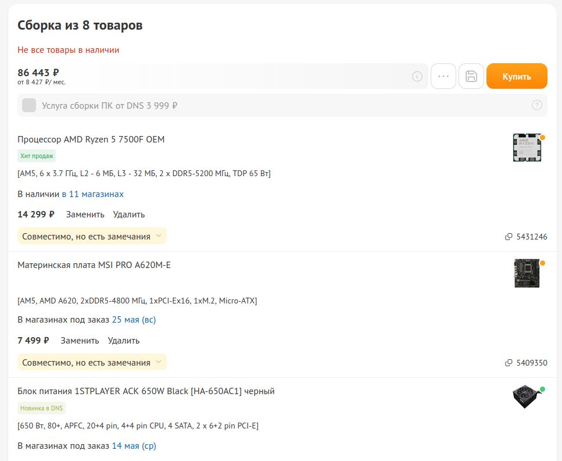Image resolution: width=562 pixels, height=461 pixels.
Task: Click the green status dot on power supply thumbnail
Action: click(543, 389)
